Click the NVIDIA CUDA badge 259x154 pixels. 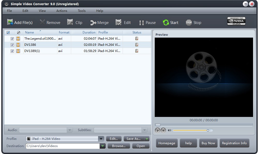tap(236, 21)
